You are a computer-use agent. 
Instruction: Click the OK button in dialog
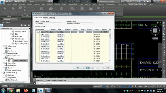(78, 68)
